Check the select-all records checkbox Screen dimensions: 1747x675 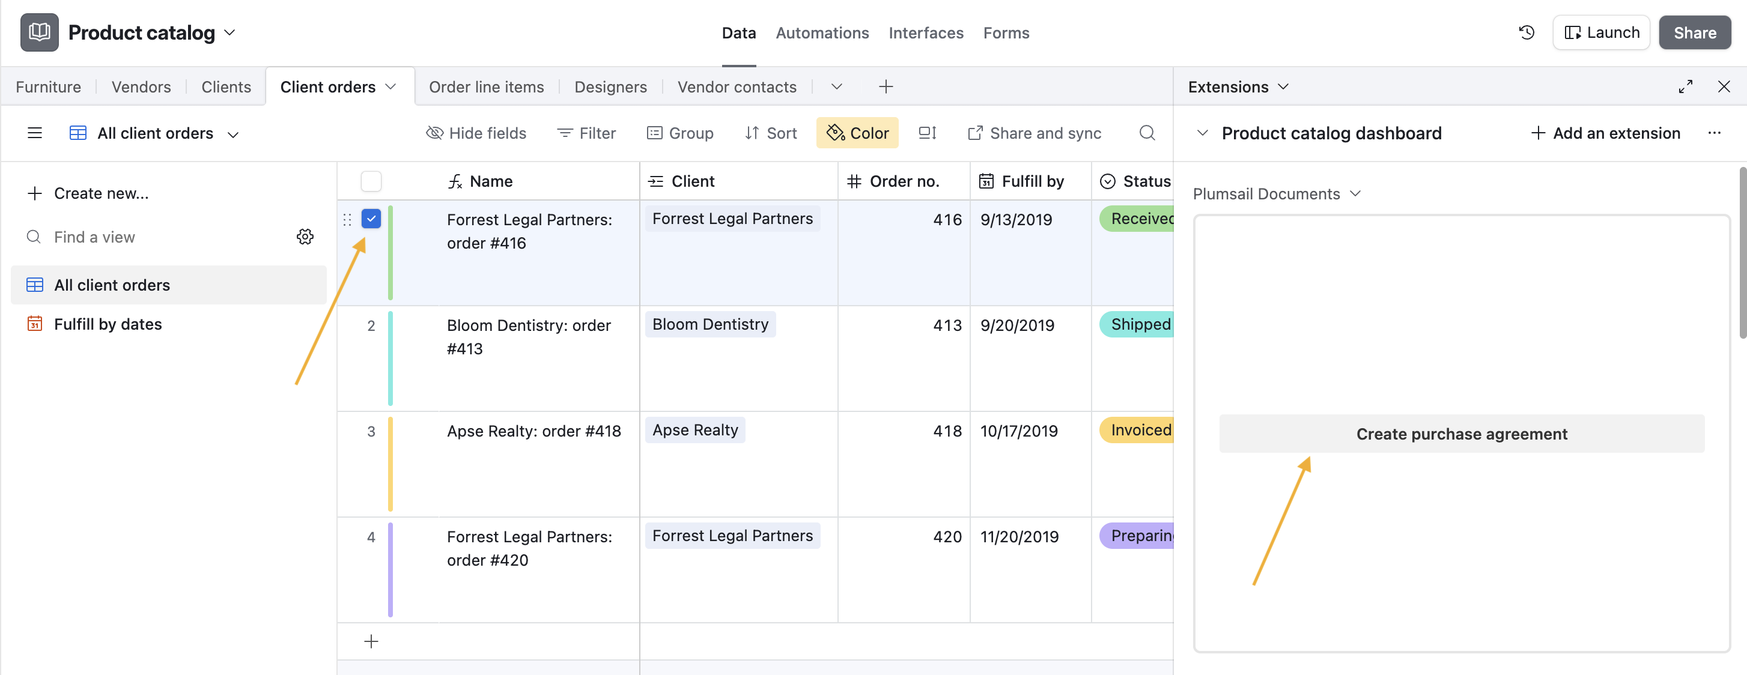[x=371, y=181]
